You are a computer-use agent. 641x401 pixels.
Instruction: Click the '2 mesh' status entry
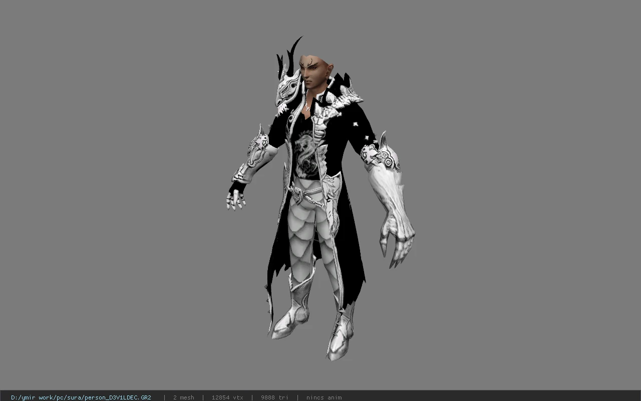(x=183, y=397)
